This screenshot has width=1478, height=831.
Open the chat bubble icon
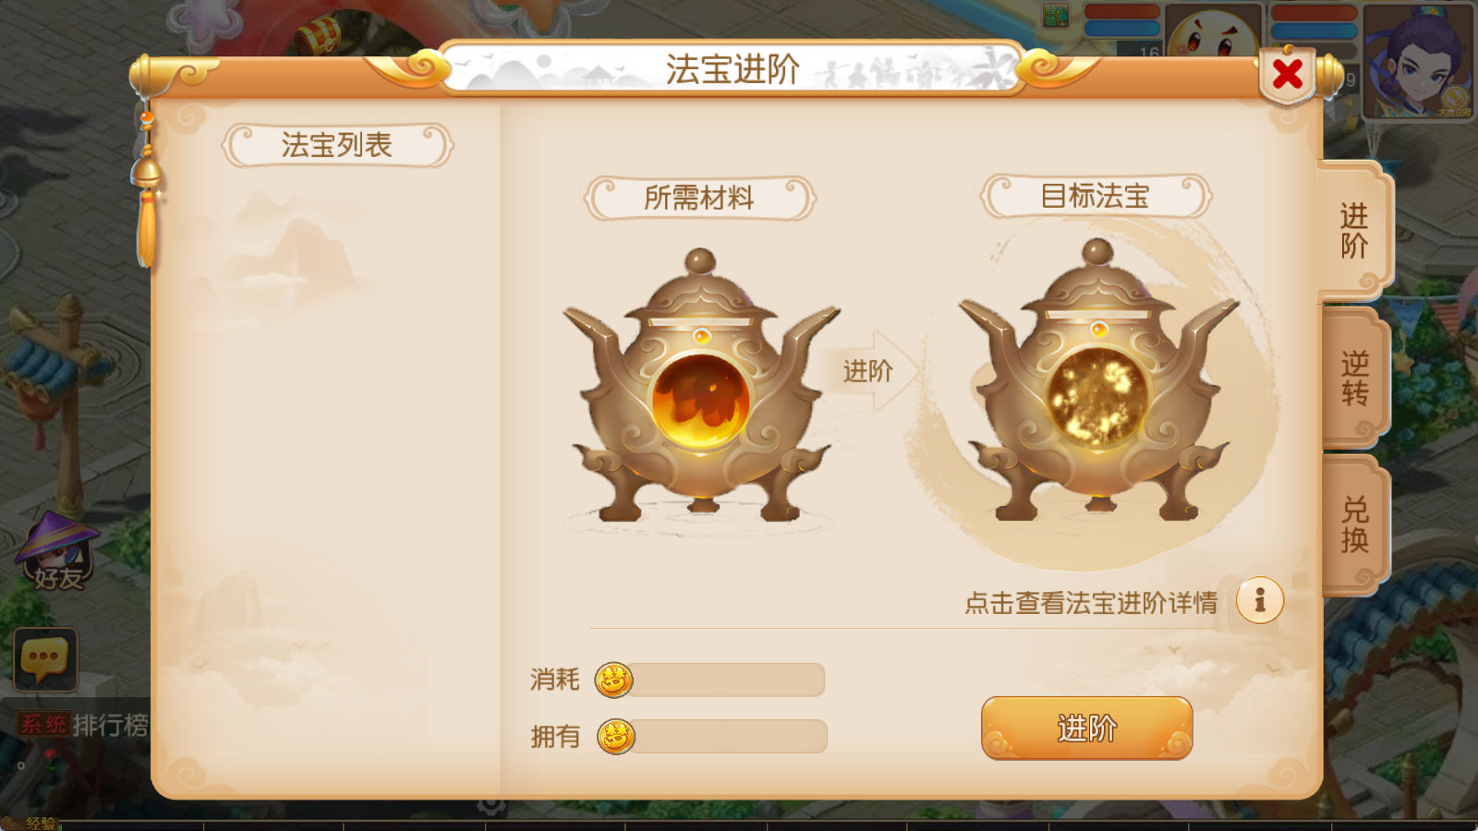(45, 659)
